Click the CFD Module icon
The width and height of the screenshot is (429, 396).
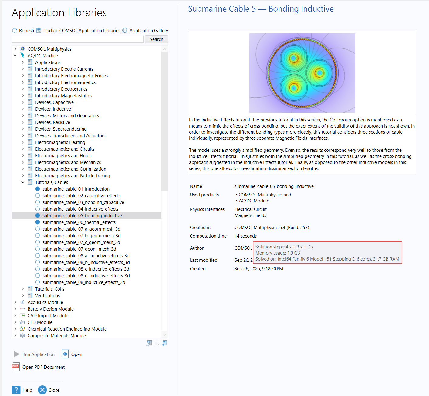(22, 322)
